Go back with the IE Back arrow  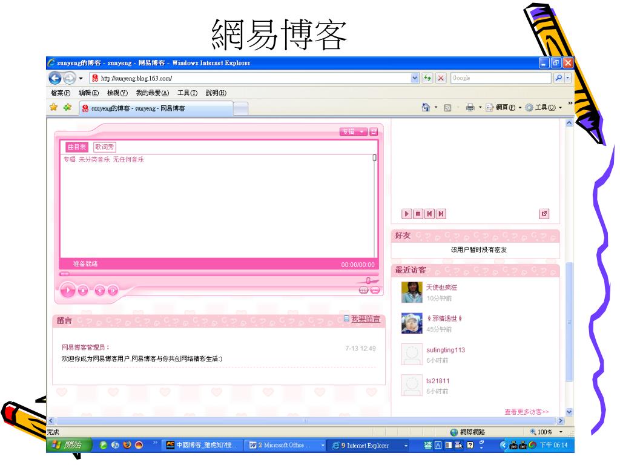tap(55, 78)
